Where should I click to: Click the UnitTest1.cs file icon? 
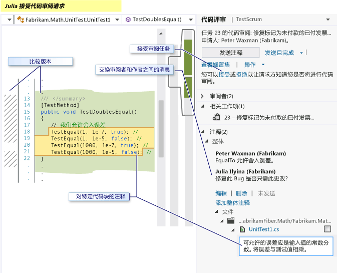pos(242,229)
